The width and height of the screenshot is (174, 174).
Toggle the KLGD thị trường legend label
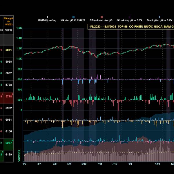coord(47,20)
